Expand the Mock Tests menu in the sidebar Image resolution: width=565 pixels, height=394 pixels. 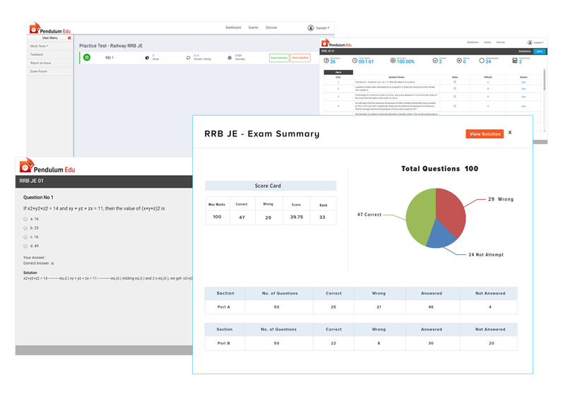[x=39, y=45]
